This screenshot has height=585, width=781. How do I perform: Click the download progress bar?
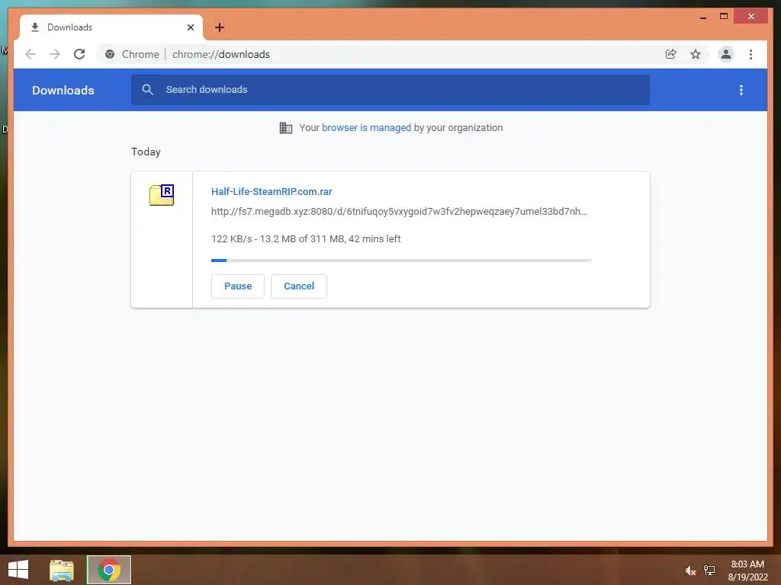(x=401, y=261)
